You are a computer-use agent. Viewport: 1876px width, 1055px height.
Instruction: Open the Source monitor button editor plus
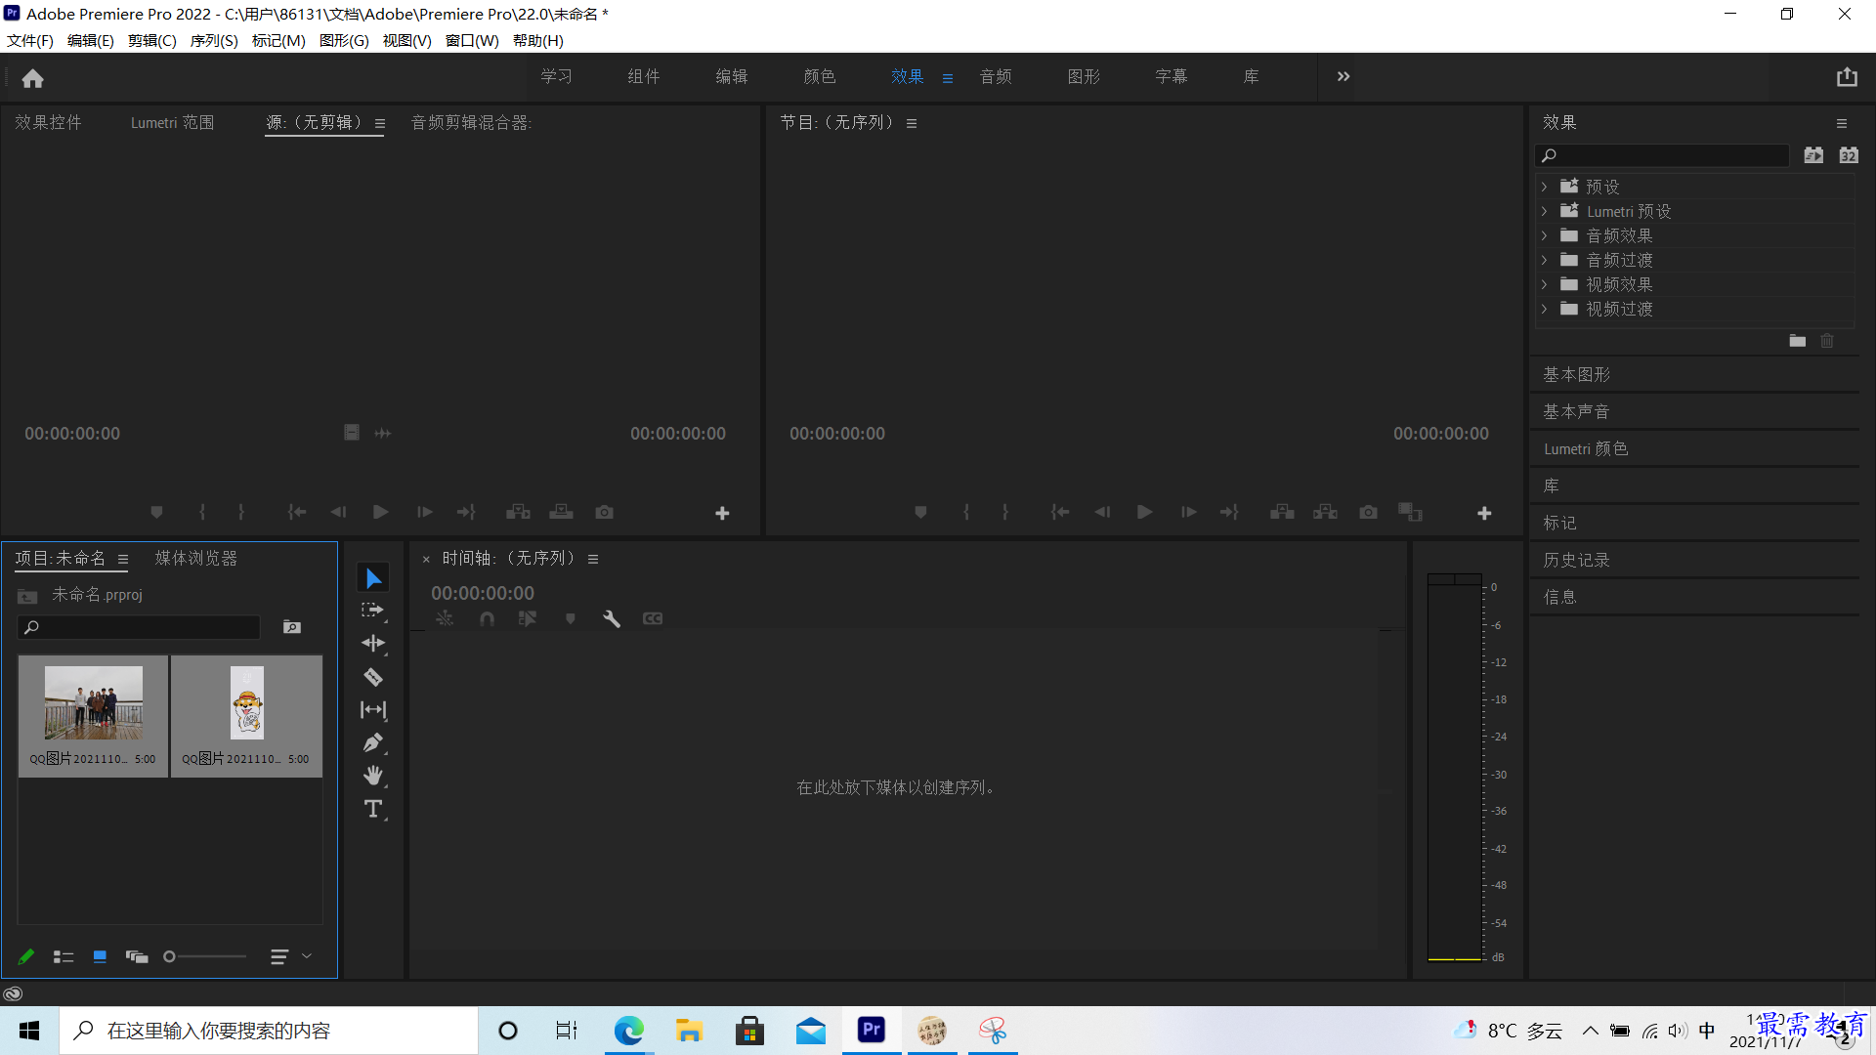click(x=722, y=513)
